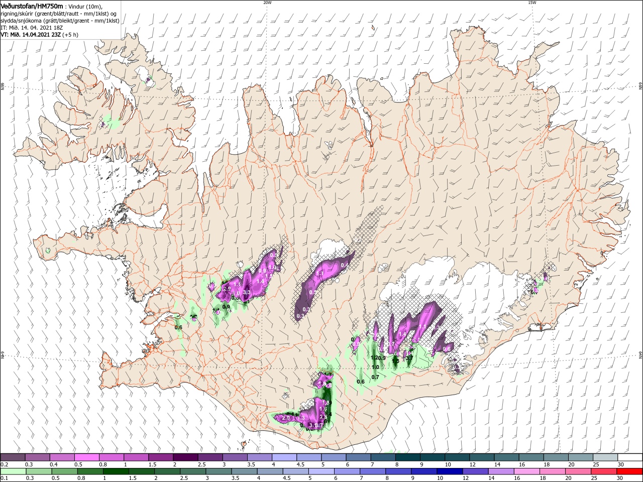Pick snow scale swatch starting at 1.5
This screenshot has width=643, height=482.
[160, 457]
